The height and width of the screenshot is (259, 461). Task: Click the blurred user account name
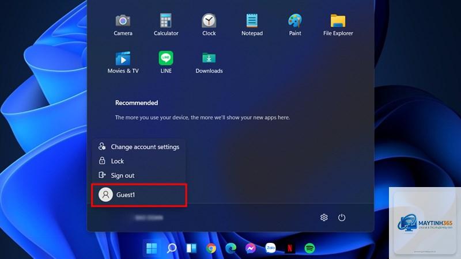[149, 218]
